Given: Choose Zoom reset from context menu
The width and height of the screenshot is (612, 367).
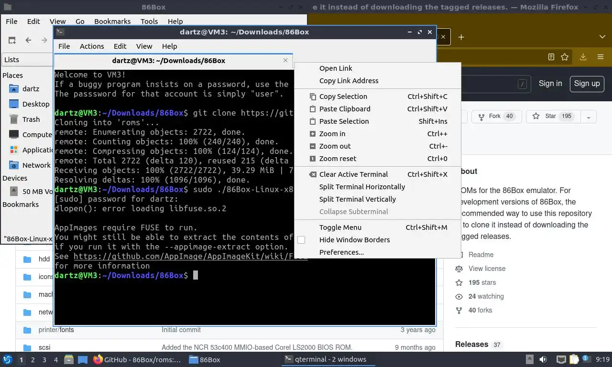Looking at the screenshot, I should (x=378, y=159).
